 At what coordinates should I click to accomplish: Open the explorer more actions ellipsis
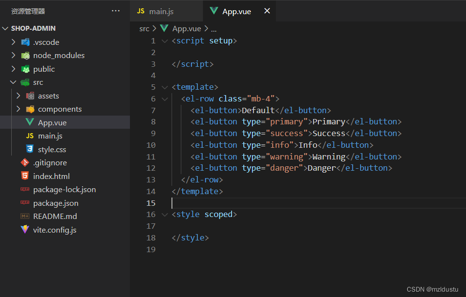(x=116, y=11)
